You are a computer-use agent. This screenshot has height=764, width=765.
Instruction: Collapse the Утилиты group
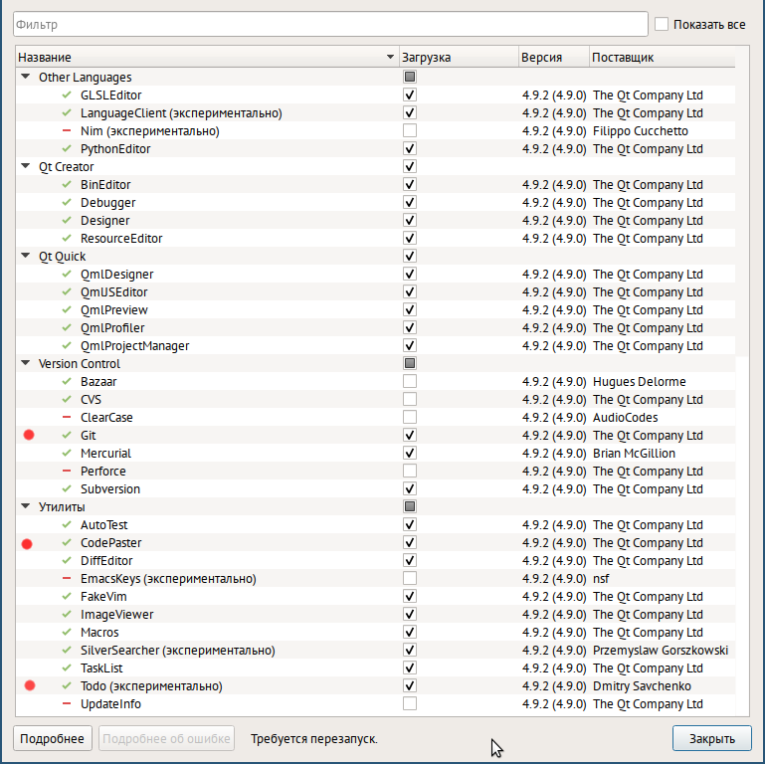26,506
